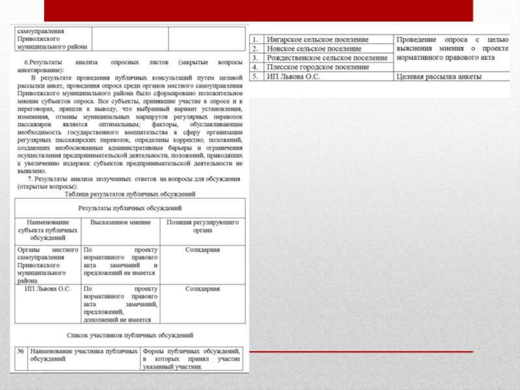The image size is (520, 390).
Task: Select row number "2." beside Новское сельское поселение
Action: [x=255, y=49]
